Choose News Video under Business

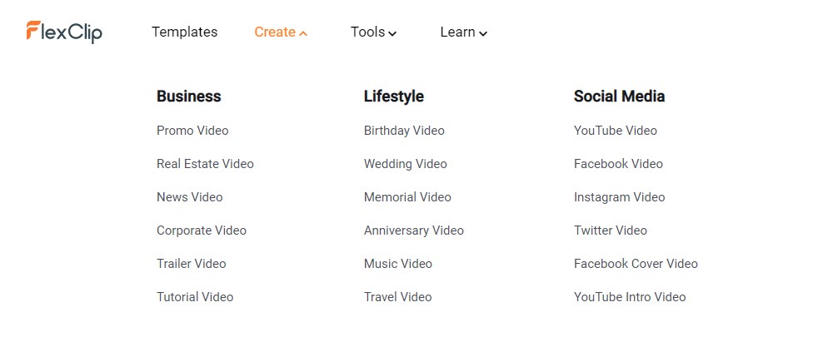click(189, 197)
